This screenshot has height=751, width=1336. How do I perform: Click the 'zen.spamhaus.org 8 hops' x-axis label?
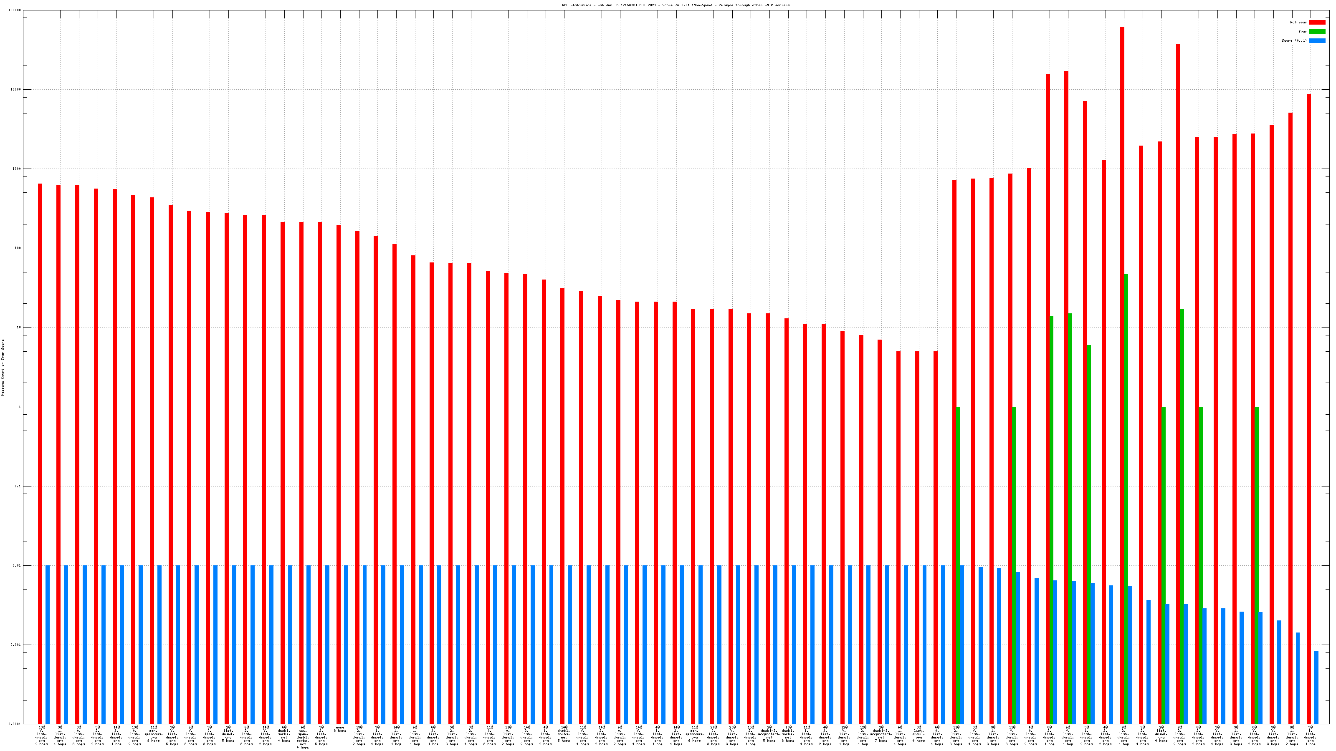click(154, 734)
